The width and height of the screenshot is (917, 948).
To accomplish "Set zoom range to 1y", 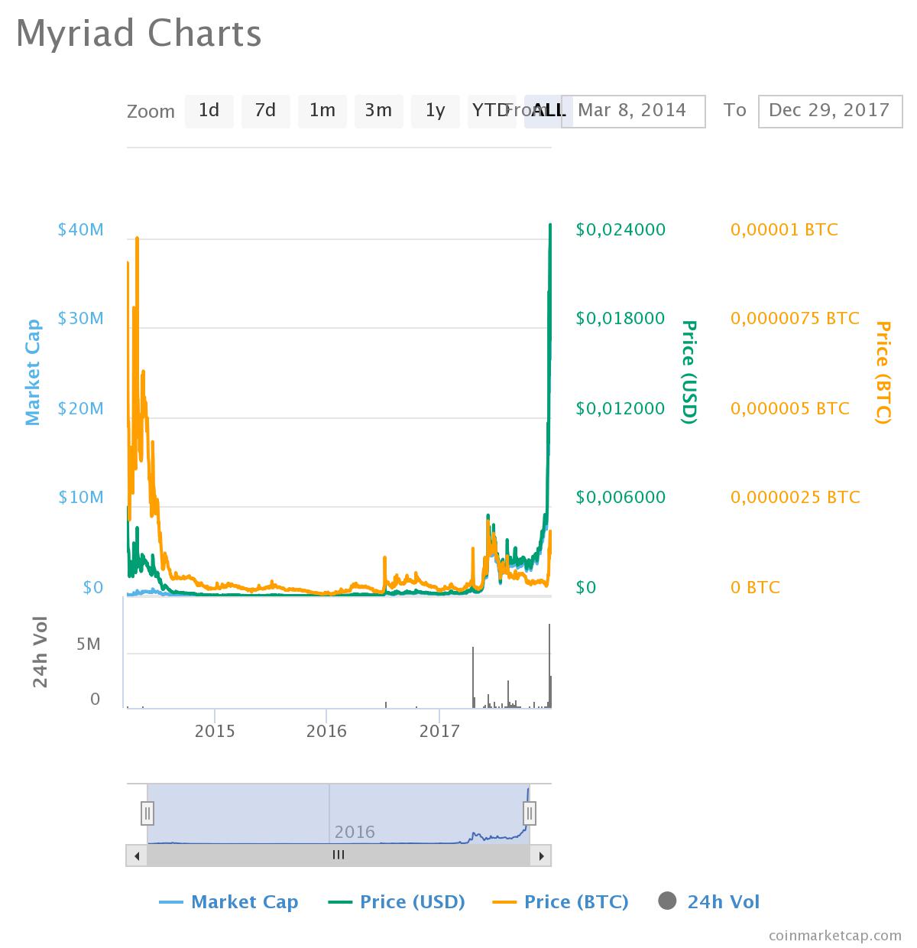I will click(x=435, y=111).
